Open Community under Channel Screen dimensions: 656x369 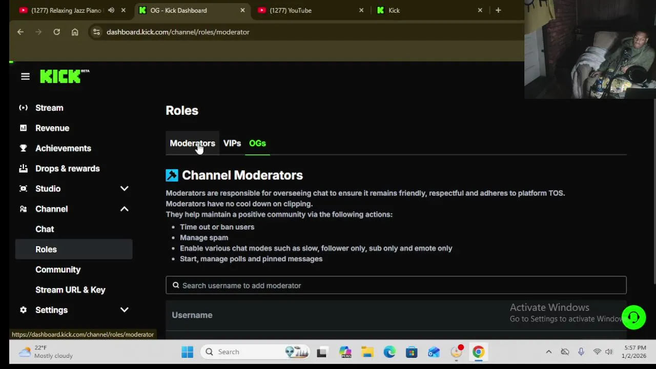click(x=58, y=270)
